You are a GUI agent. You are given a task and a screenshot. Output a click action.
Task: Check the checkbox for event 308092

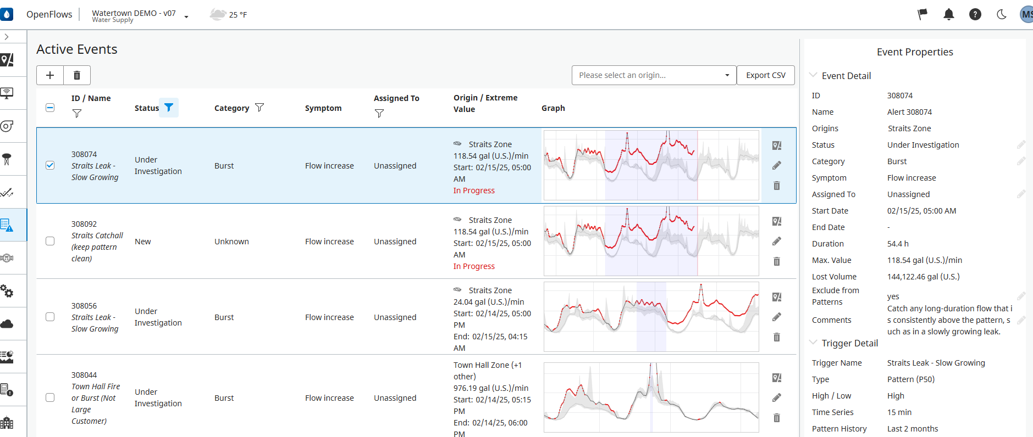pos(50,241)
